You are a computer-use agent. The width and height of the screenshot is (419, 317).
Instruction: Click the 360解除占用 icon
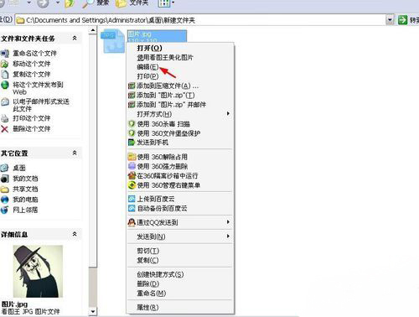[x=132, y=157]
